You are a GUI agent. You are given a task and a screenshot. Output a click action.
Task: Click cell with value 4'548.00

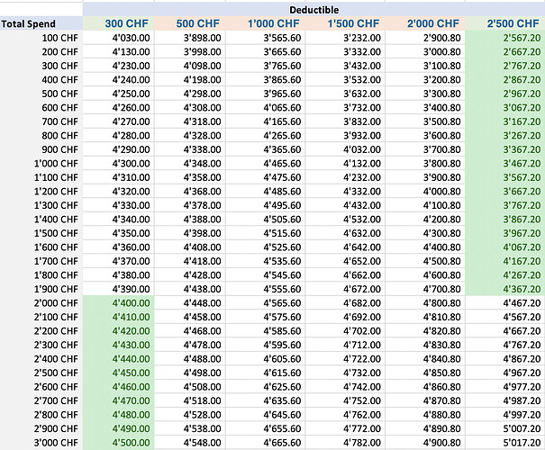(190, 443)
